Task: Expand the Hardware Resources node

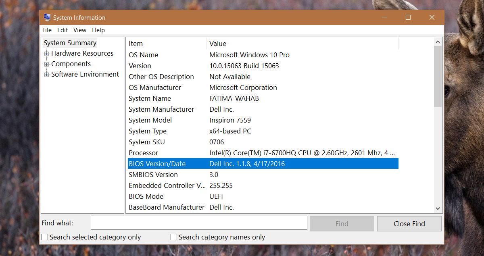Action: click(47, 54)
